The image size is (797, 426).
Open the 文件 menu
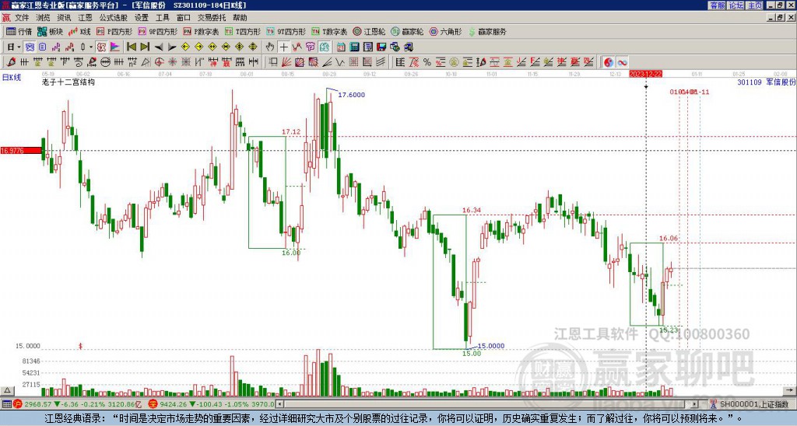coord(22,18)
